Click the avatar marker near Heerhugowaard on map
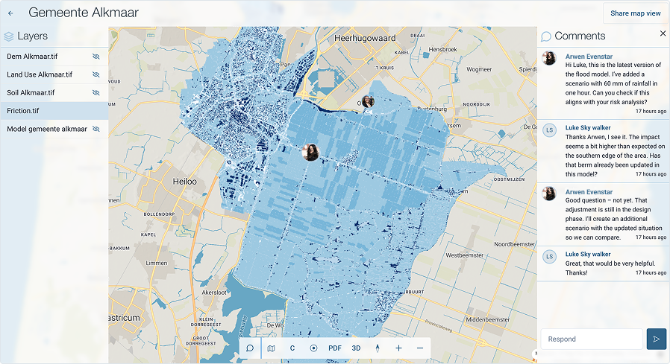This screenshot has width=670, height=364. point(368,102)
